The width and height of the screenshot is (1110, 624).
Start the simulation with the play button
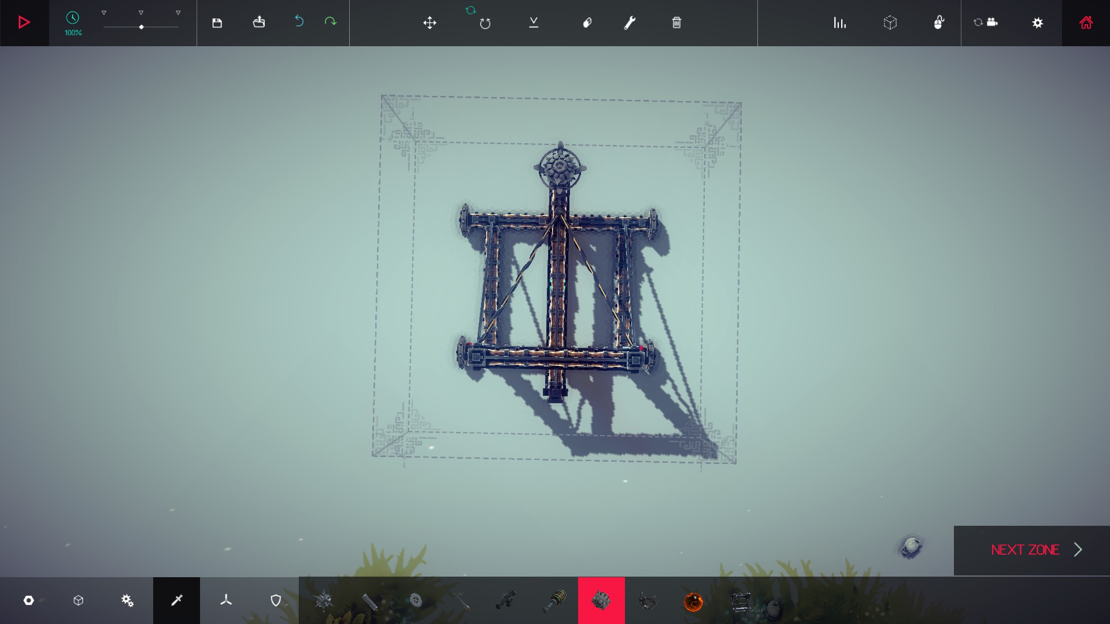[24, 23]
